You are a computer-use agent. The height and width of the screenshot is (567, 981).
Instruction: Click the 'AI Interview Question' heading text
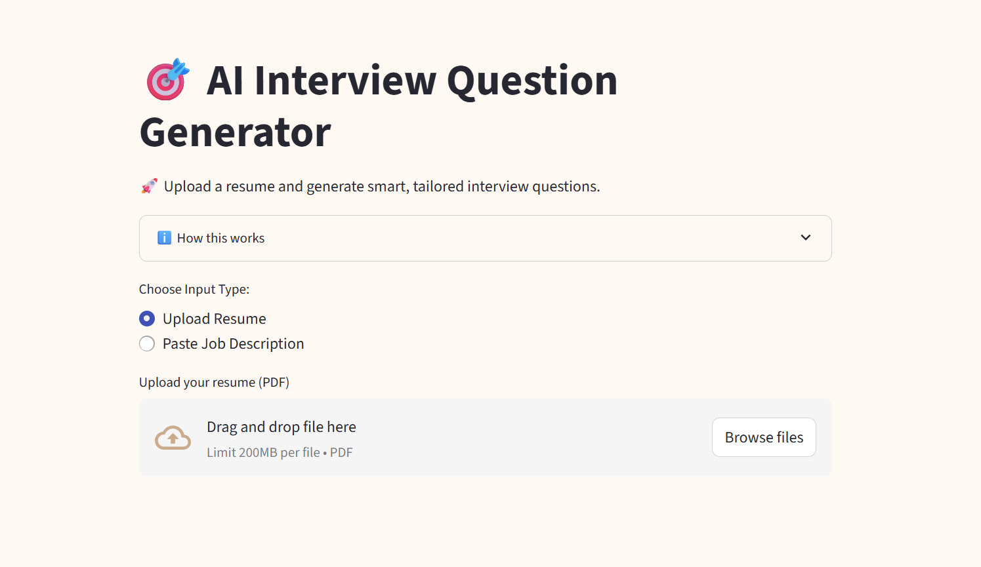coord(412,80)
